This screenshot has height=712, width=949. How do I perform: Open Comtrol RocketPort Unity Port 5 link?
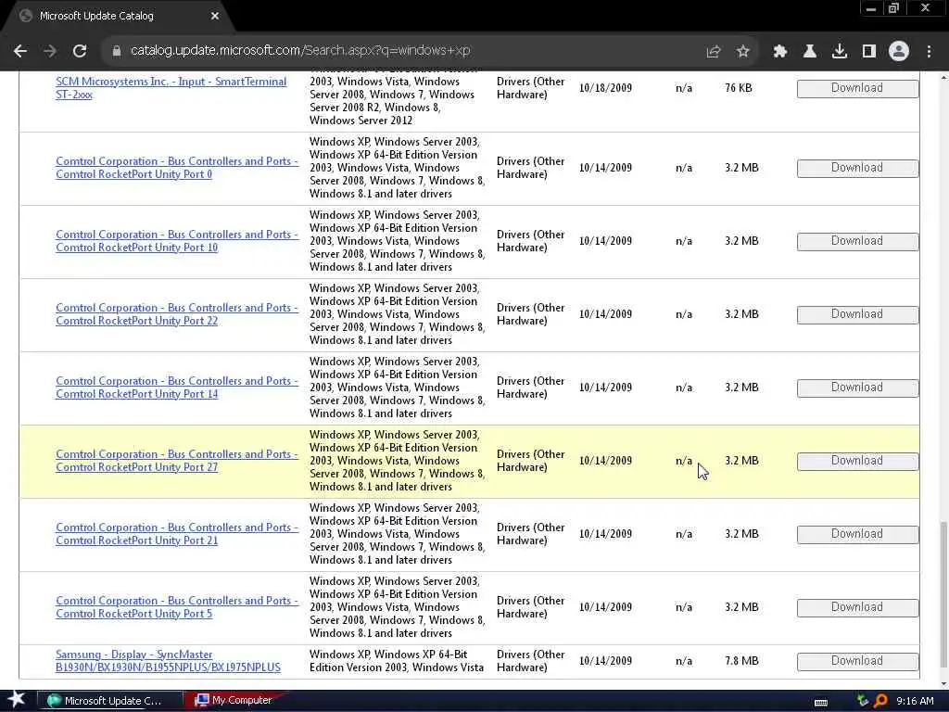pos(177,607)
